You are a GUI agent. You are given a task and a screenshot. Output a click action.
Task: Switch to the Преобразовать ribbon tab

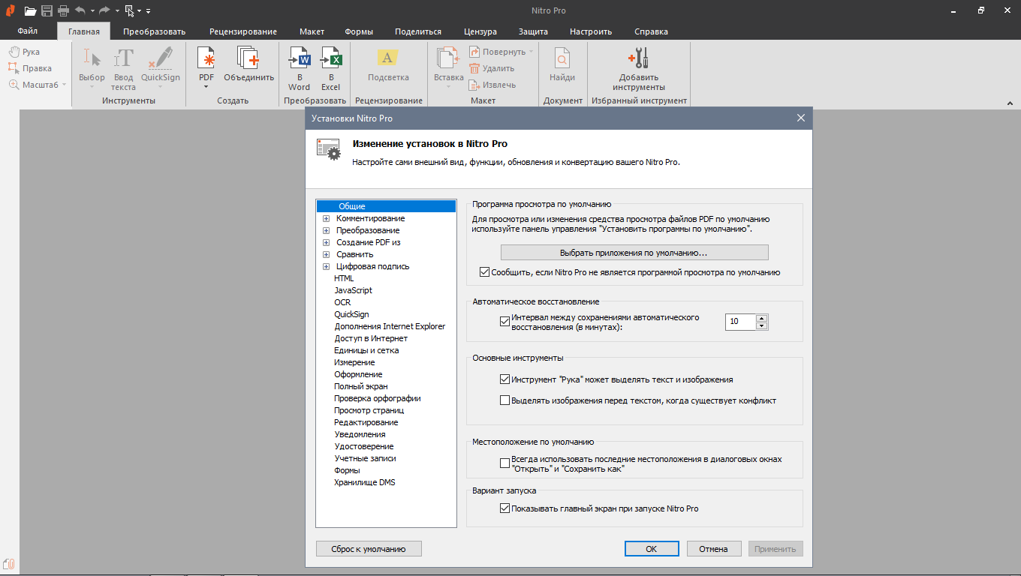tap(154, 31)
